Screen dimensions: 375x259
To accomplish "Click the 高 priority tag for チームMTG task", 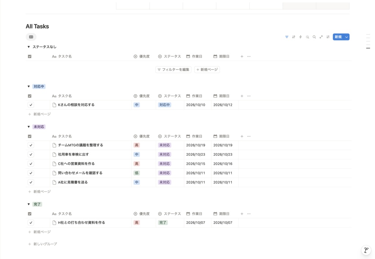I will [x=137, y=145].
